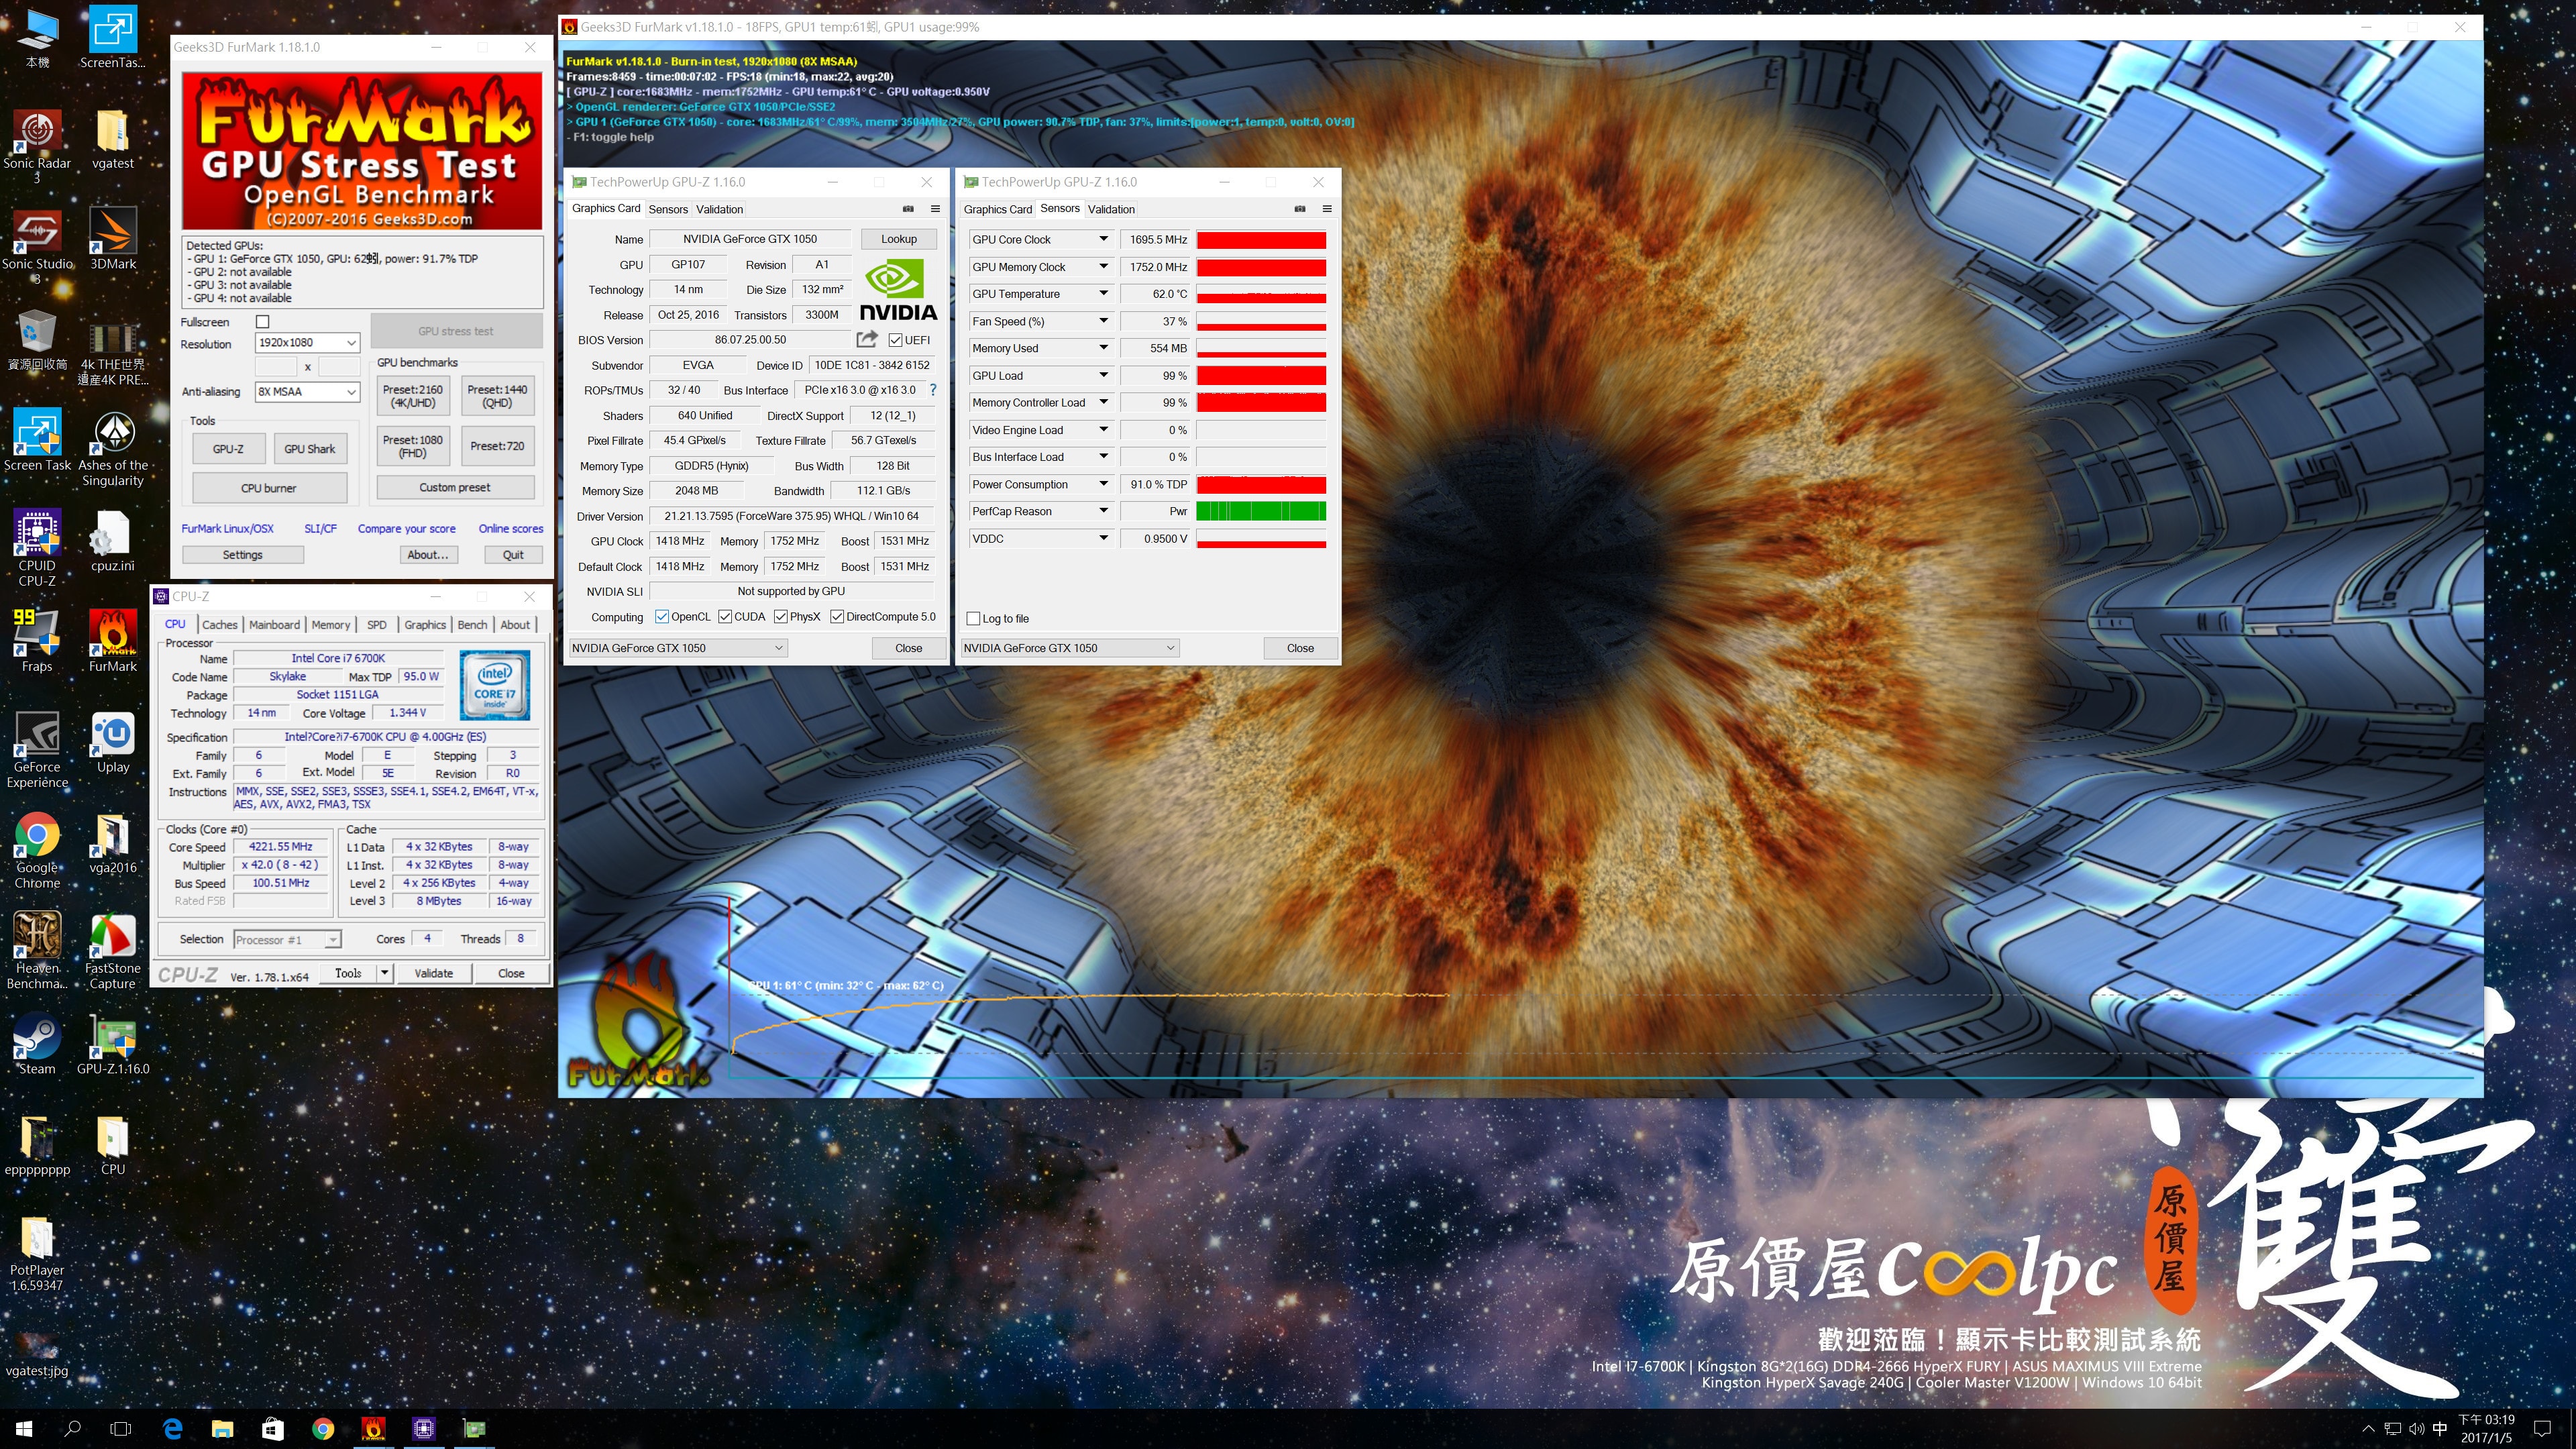Image resolution: width=2576 pixels, height=1449 pixels.
Task: Launch FurMark desktop shortcut icon
Action: 113,641
